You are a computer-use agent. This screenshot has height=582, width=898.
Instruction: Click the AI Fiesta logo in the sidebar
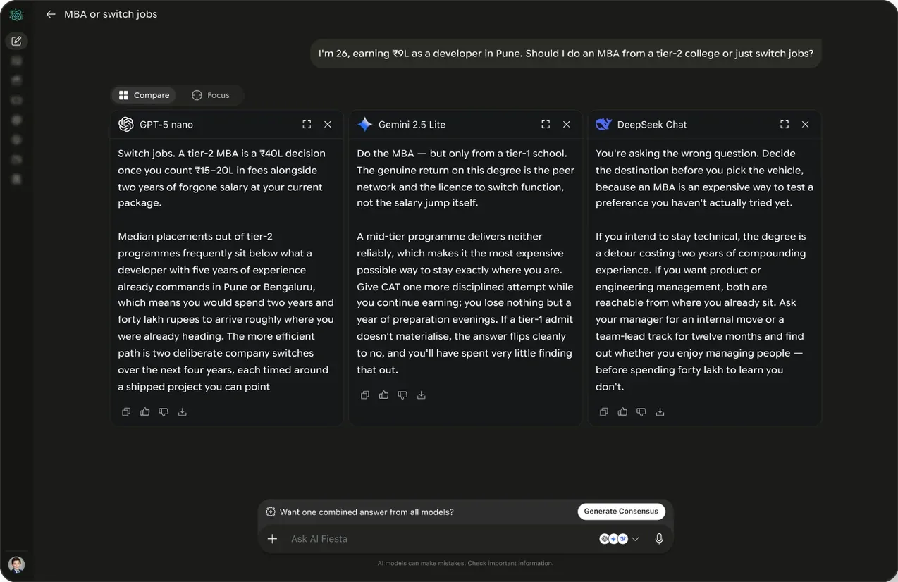[x=16, y=15]
